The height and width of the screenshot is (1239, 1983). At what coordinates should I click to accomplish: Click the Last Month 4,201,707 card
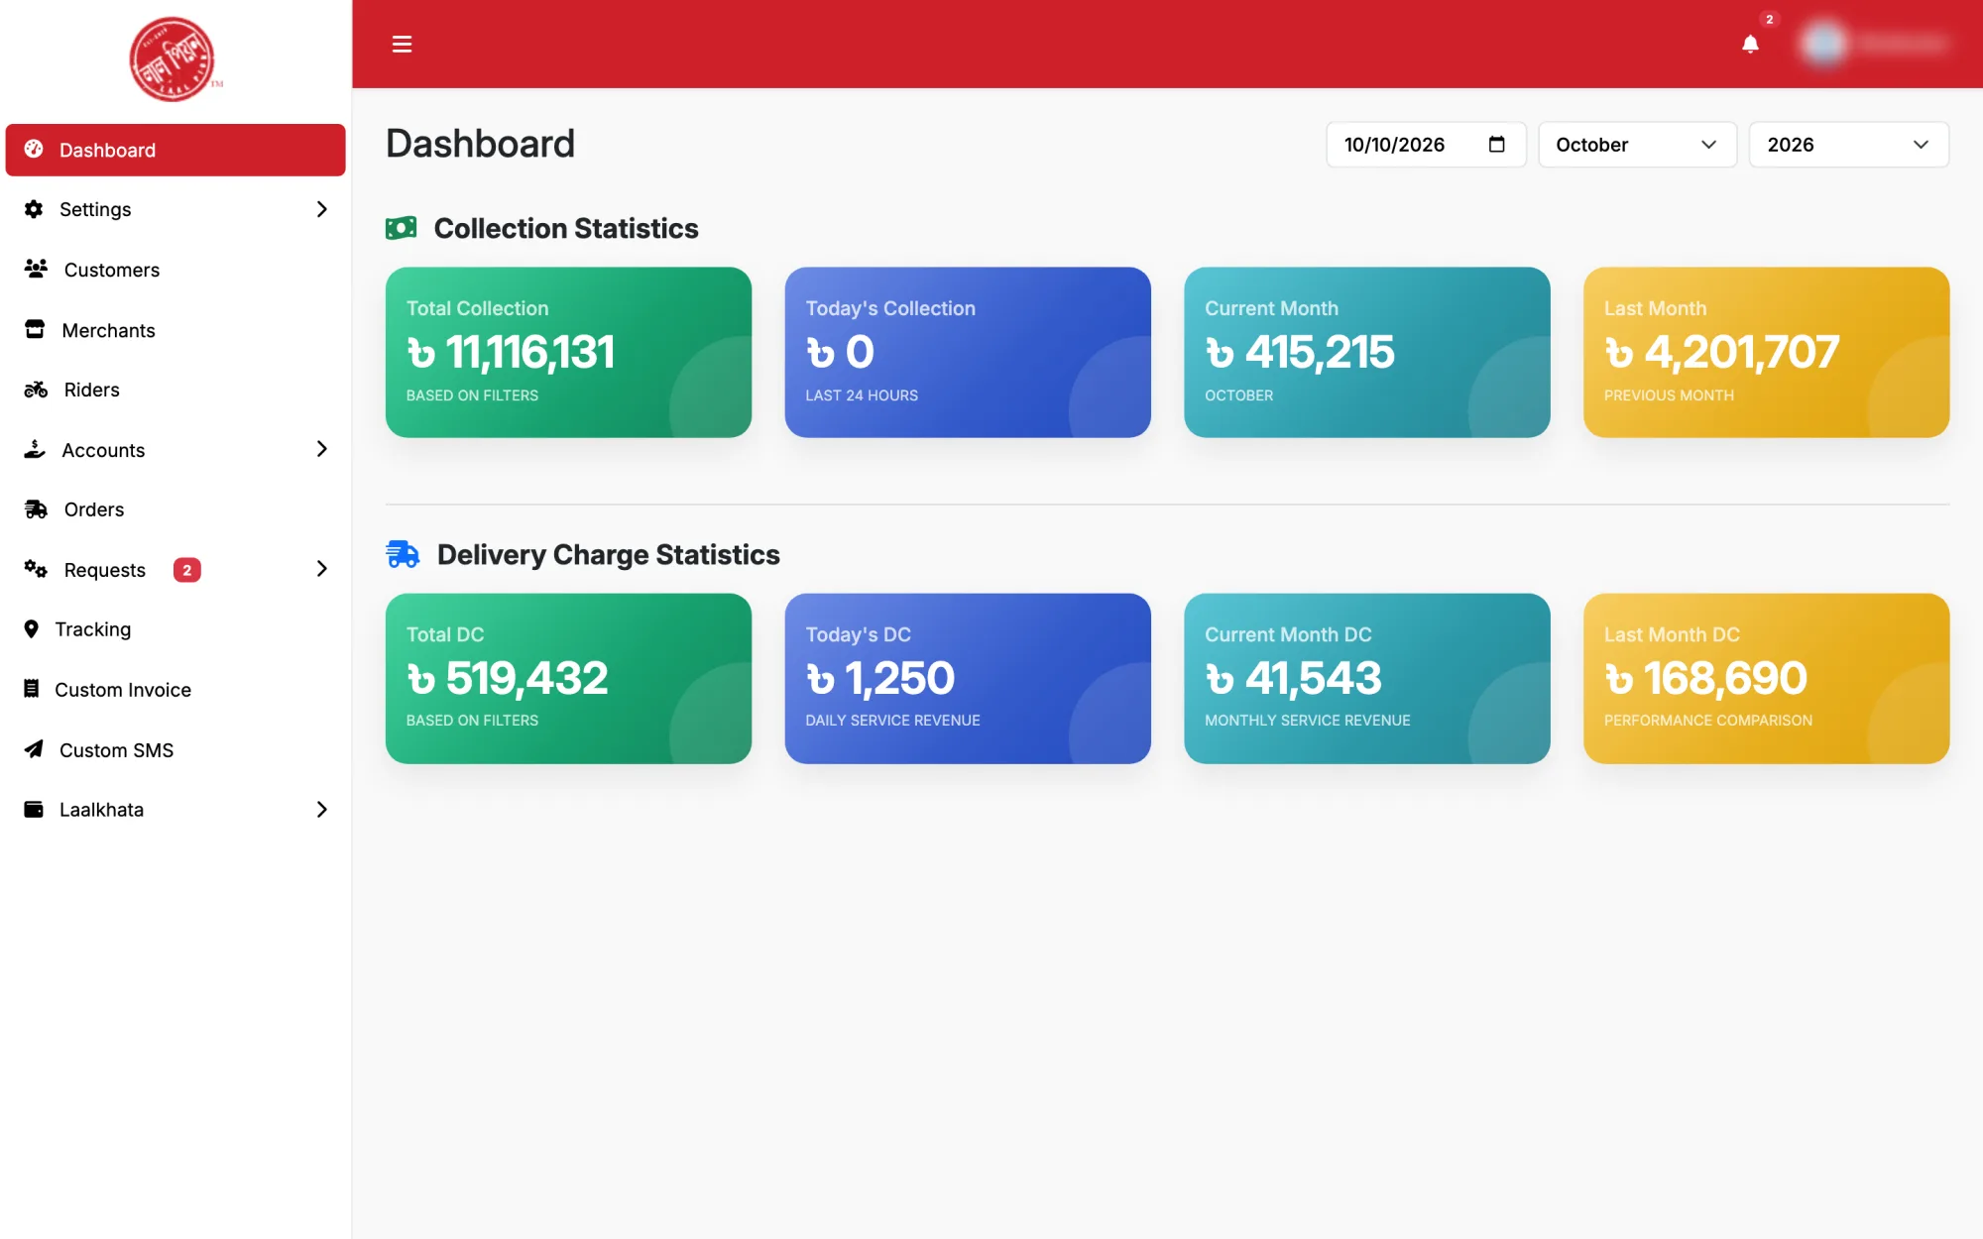click(x=1767, y=352)
